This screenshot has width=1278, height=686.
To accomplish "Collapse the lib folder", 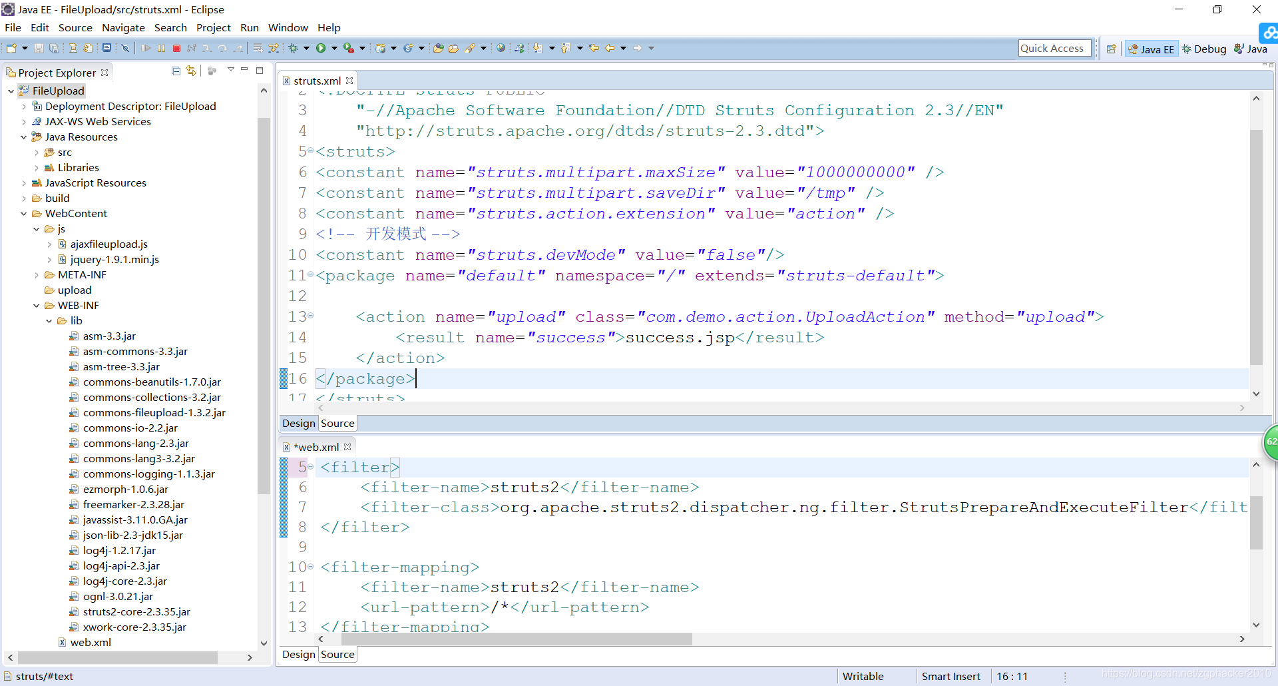I will pos(49,321).
